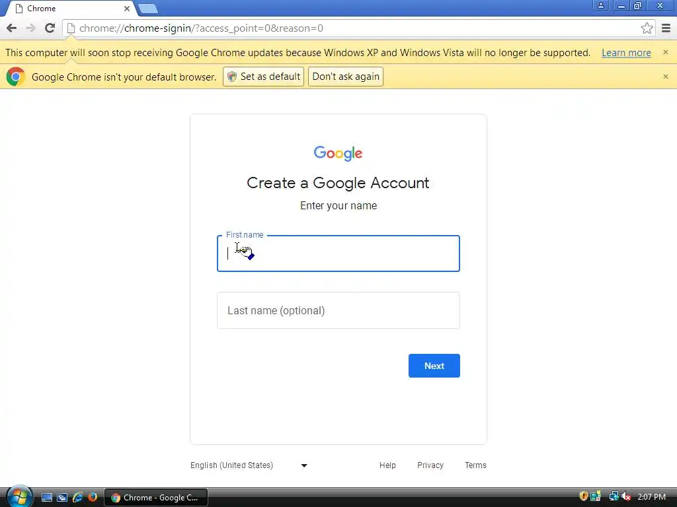Bookmark this page with the star icon
The height and width of the screenshot is (507, 677).
[647, 28]
